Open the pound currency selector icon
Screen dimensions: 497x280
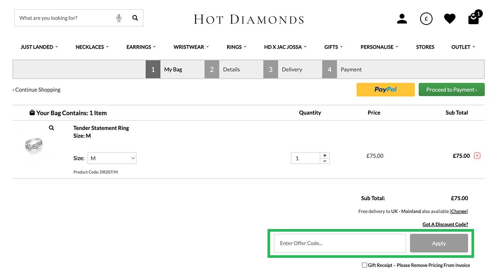426,18
